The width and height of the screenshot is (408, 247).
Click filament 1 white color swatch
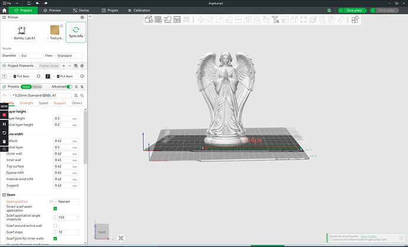4,76
